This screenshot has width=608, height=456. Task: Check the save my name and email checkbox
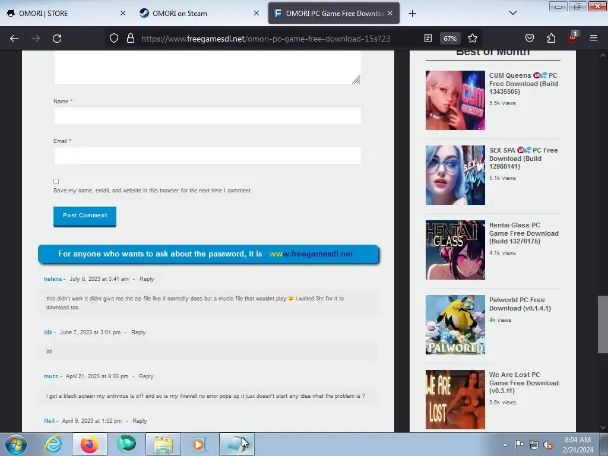56,182
